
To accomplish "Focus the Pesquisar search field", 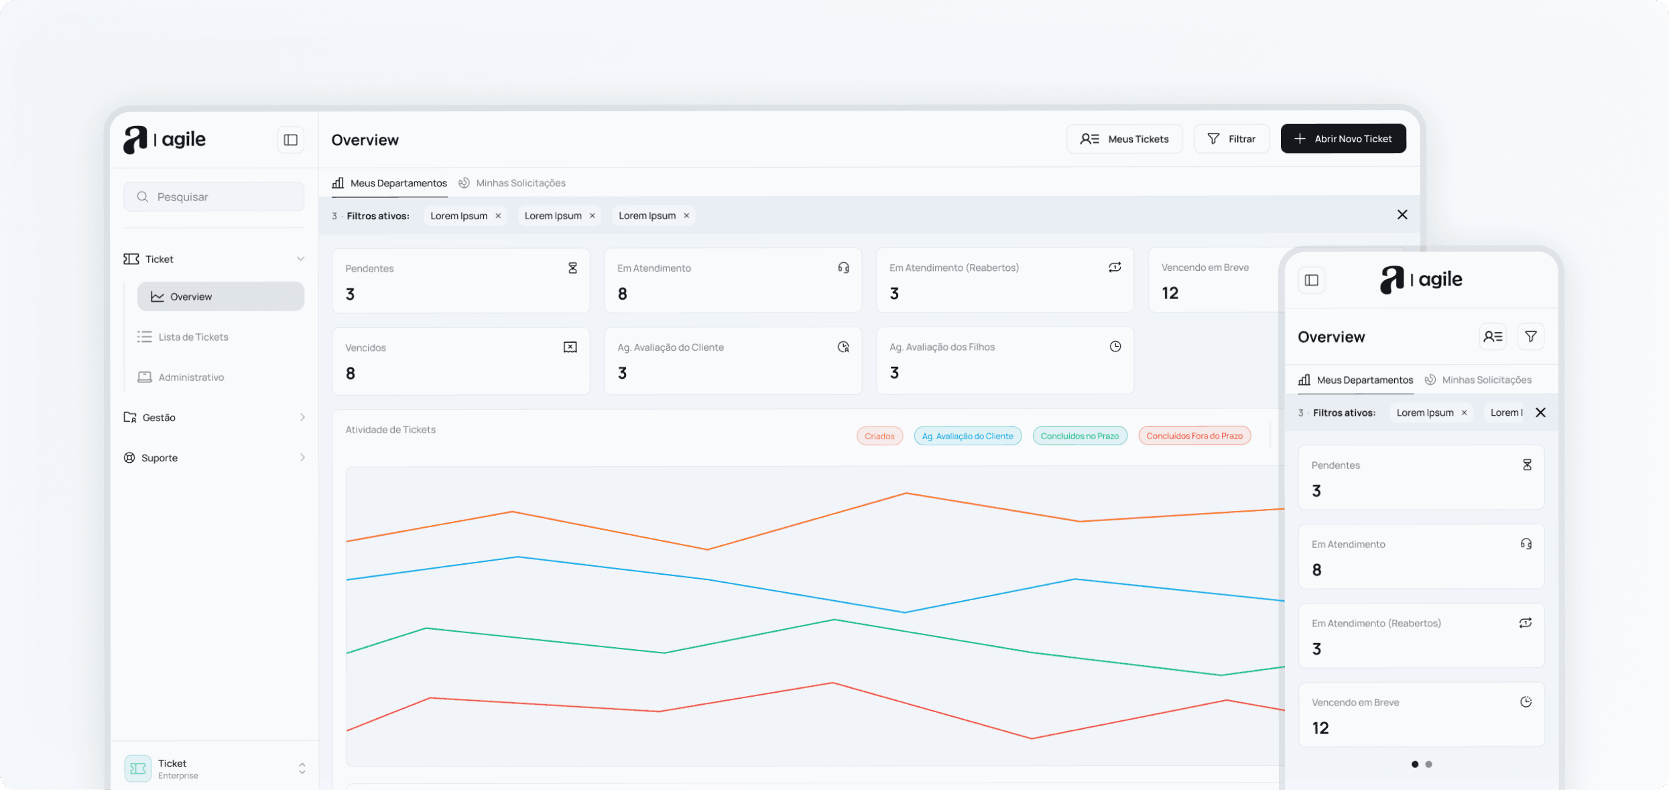I will [214, 196].
